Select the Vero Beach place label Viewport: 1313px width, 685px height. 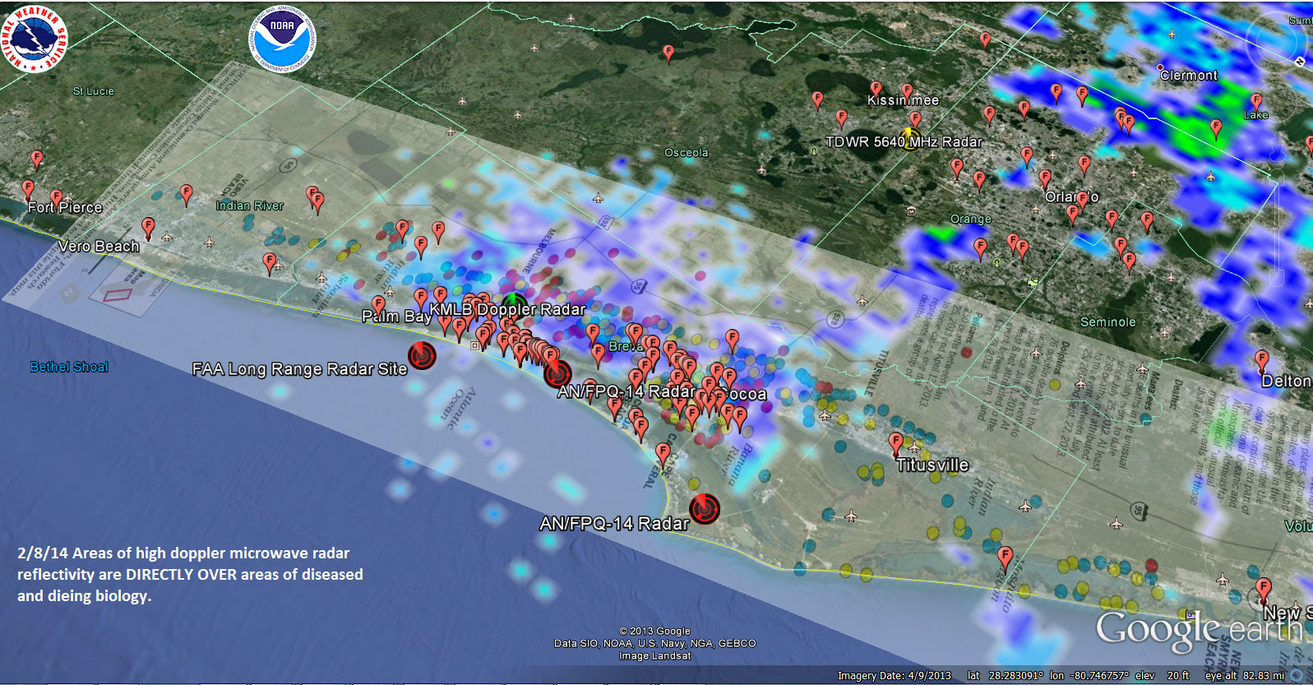(x=99, y=247)
